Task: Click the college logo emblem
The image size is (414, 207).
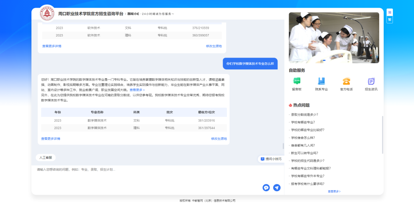Action: pyautogui.click(x=47, y=13)
